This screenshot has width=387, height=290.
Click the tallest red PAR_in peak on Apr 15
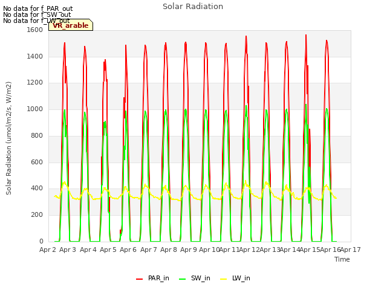pyautogui.click(x=306, y=35)
